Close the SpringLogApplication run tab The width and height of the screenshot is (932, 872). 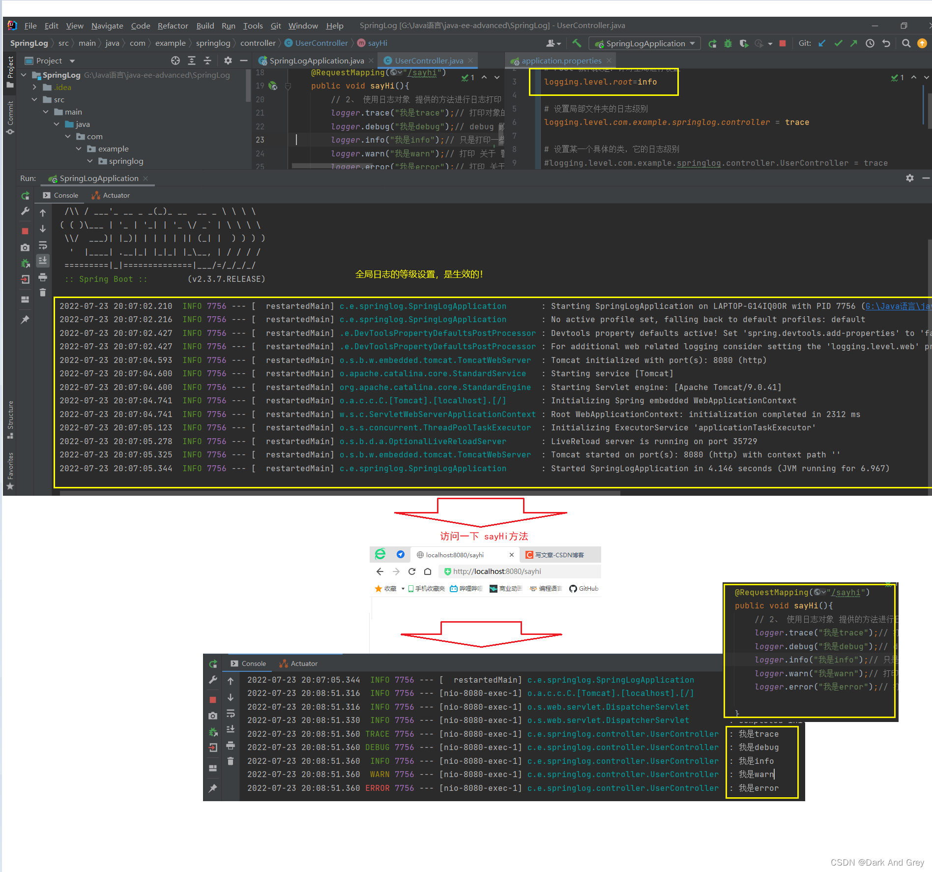[146, 178]
